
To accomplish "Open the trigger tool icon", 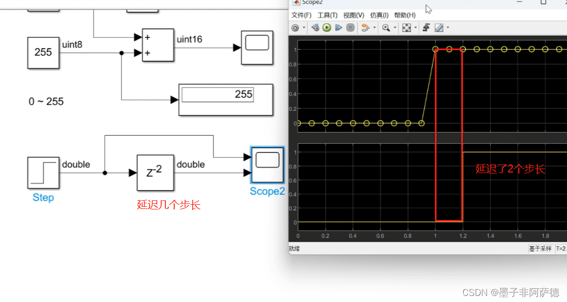I will click(x=426, y=28).
